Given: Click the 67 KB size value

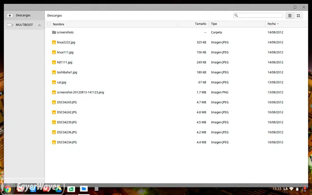Looking at the screenshot, I should point(202,82).
